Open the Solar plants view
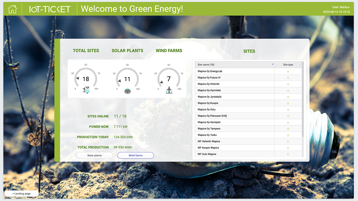This screenshot has height=201, width=358. click(95, 155)
